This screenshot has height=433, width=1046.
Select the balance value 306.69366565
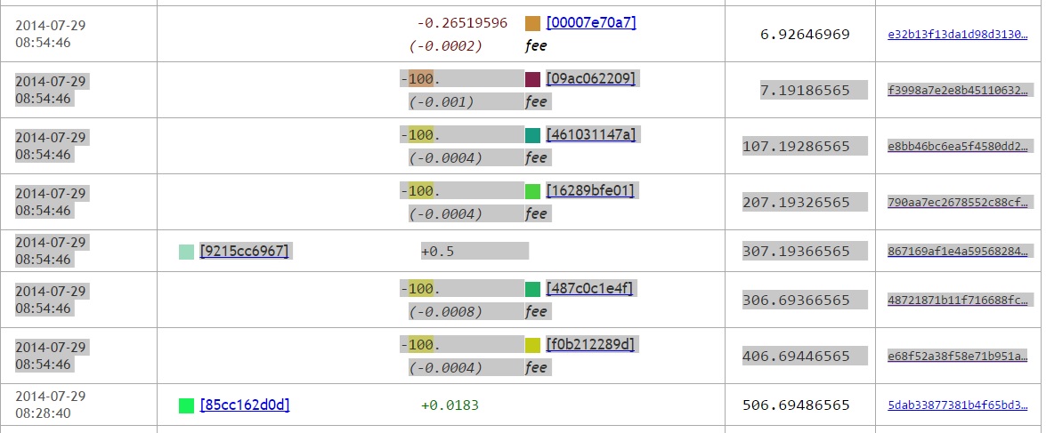click(796, 300)
